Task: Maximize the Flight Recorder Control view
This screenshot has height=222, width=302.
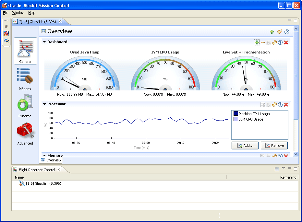Action: [x=296, y=169]
